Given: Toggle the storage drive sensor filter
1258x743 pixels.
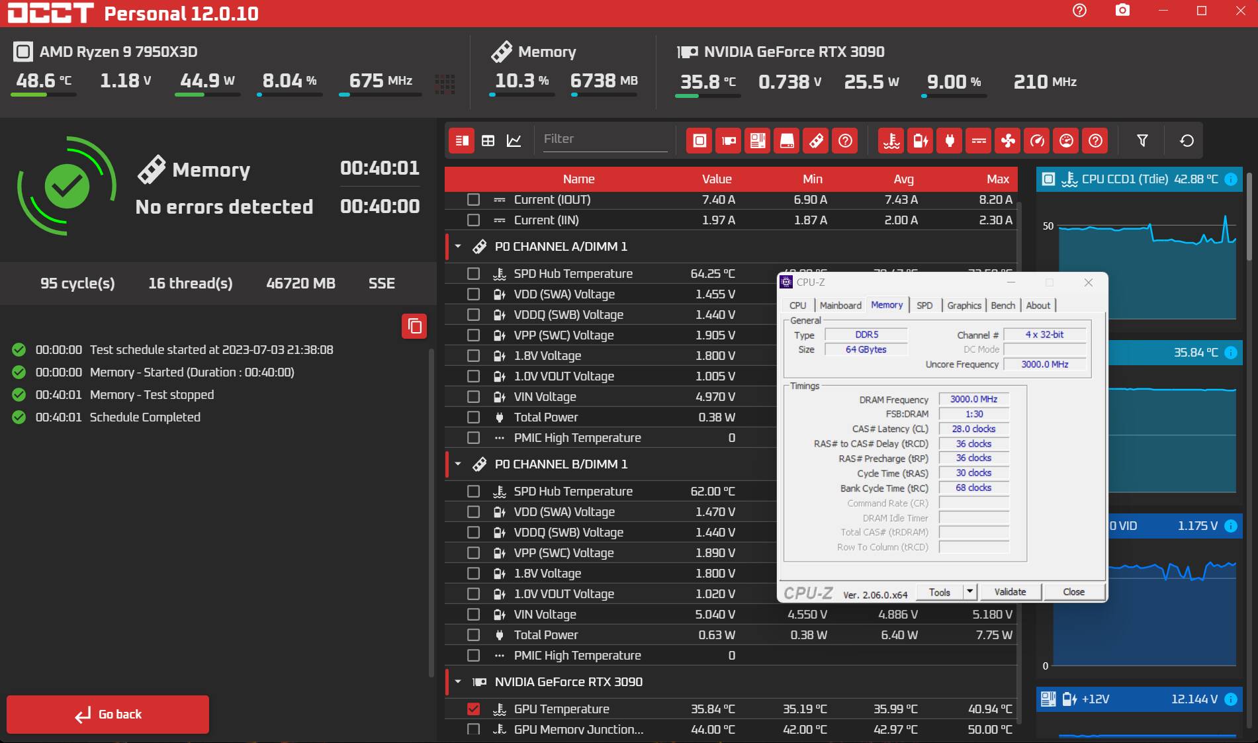Looking at the screenshot, I should (x=787, y=140).
